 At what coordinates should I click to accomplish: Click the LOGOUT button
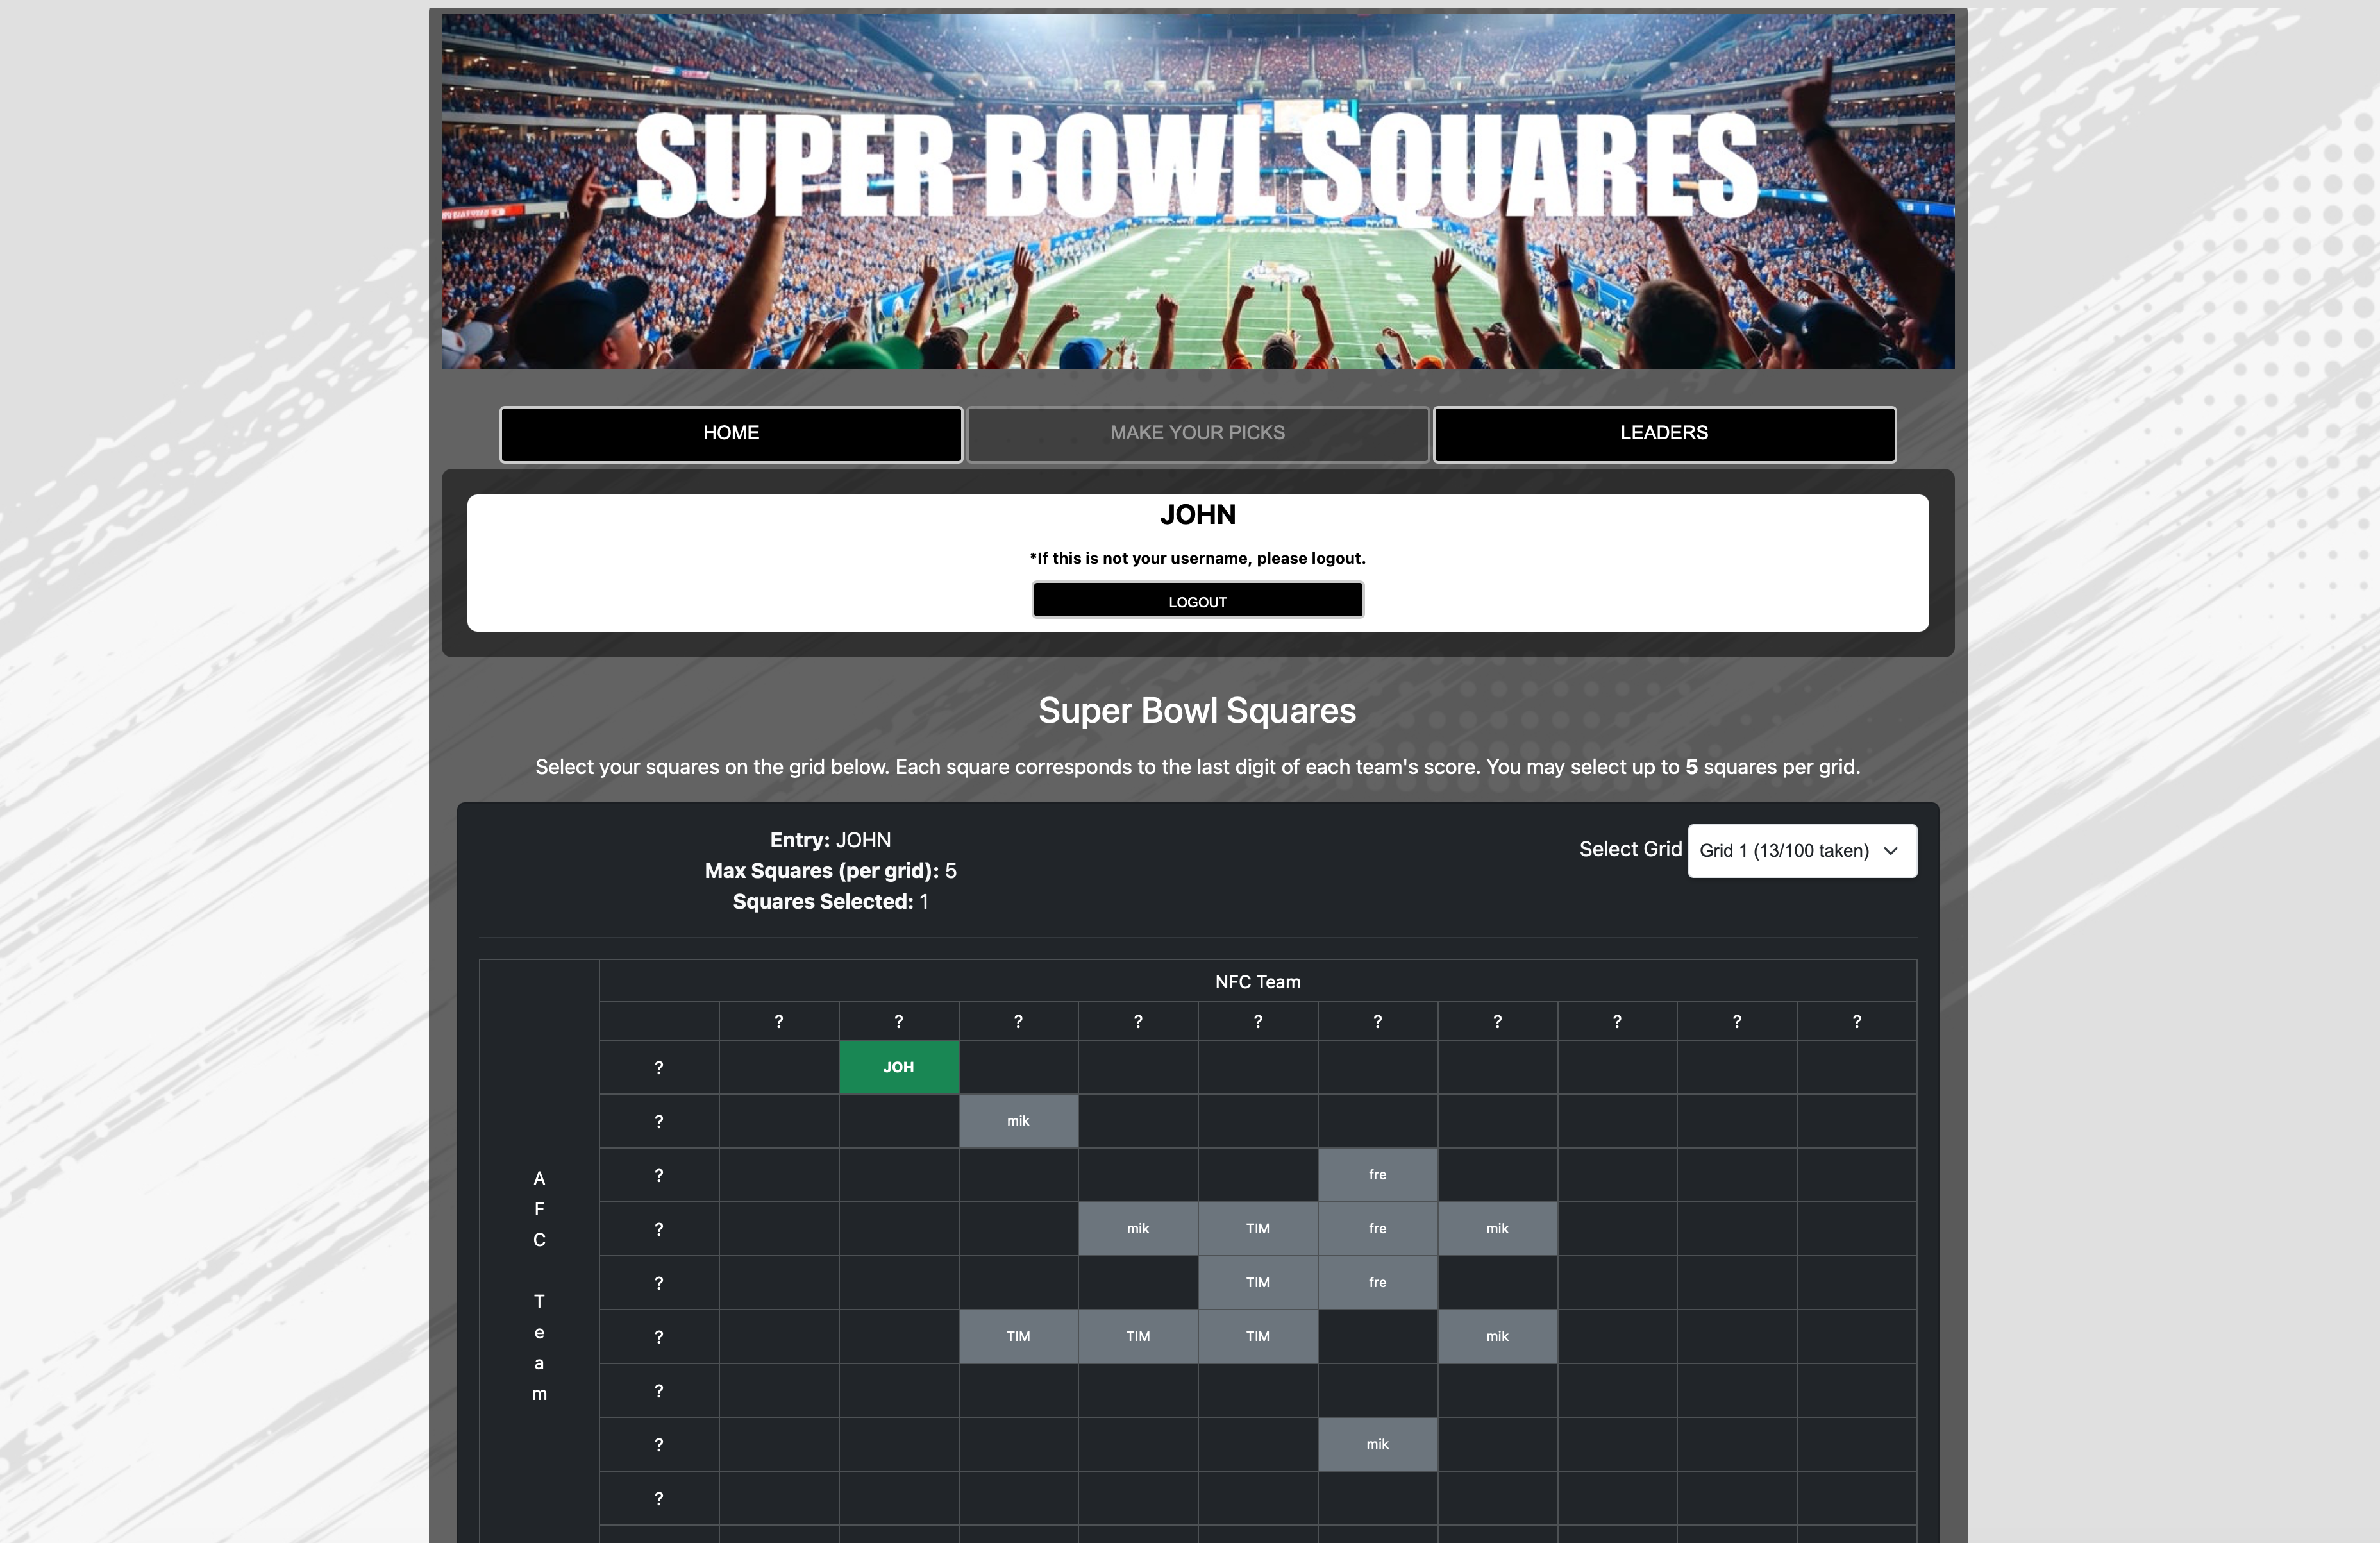1197,600
